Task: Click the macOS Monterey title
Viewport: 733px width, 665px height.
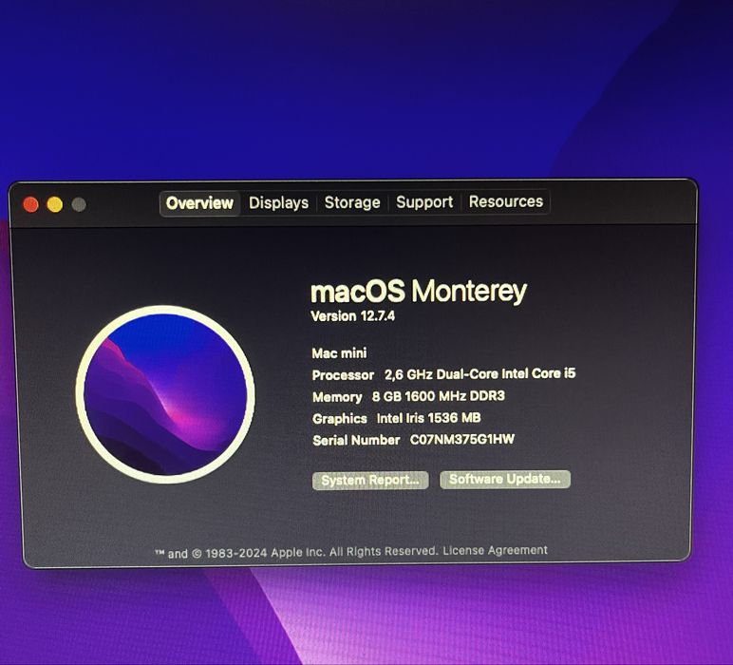Action: [419, 292]
